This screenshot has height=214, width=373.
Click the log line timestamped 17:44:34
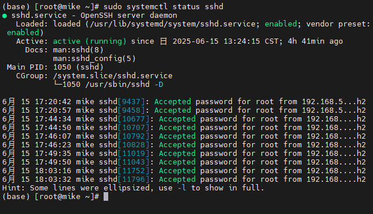(184, 119)
